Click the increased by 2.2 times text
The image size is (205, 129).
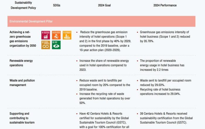(x=162, y=65)
